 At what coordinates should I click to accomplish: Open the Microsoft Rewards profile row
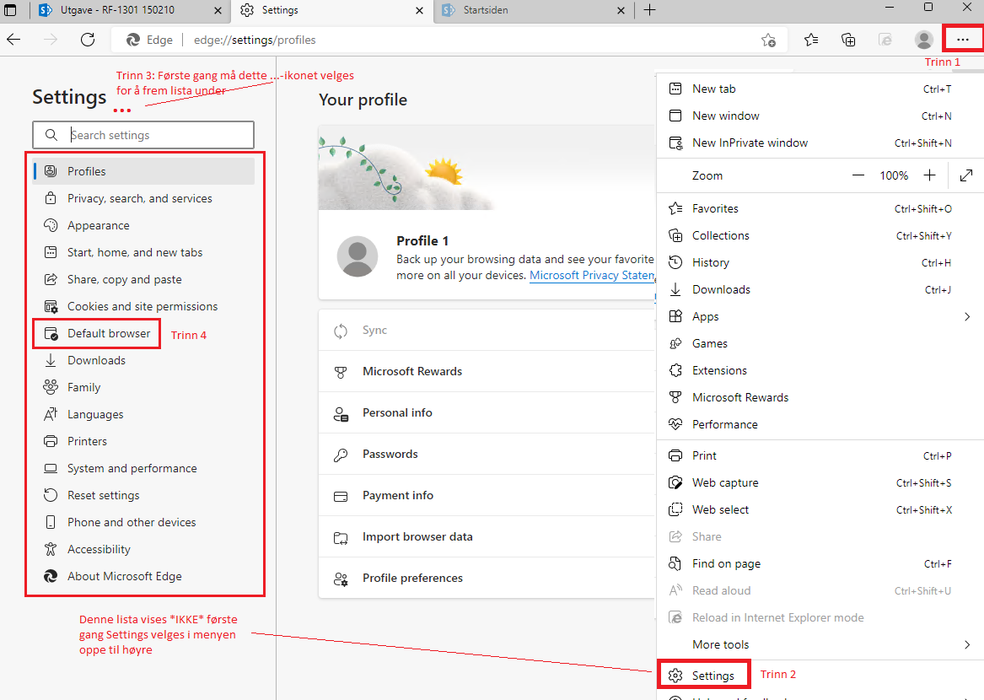(487, 372)
